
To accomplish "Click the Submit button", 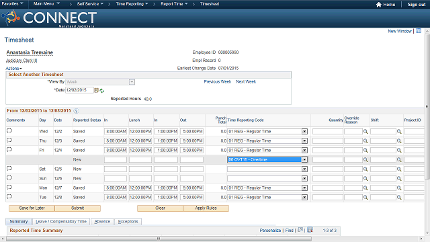I will click(78, 208).
